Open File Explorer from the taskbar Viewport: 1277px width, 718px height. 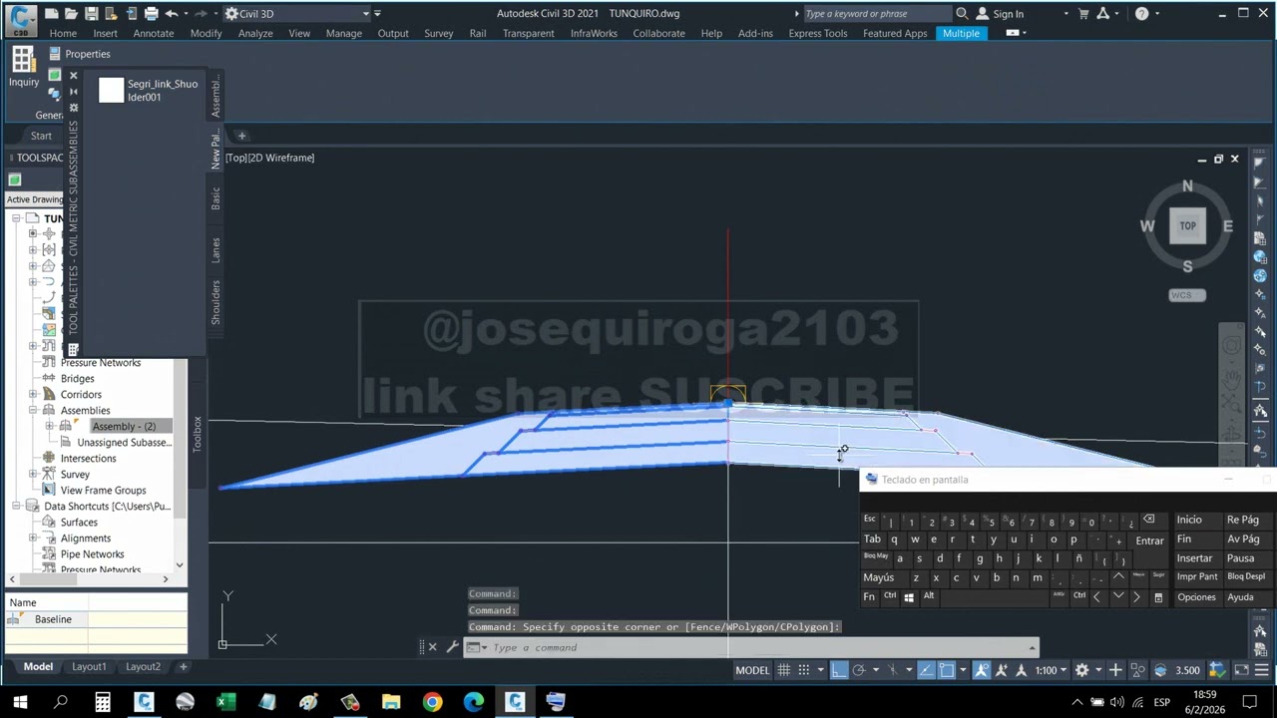[x=391, y=702]
